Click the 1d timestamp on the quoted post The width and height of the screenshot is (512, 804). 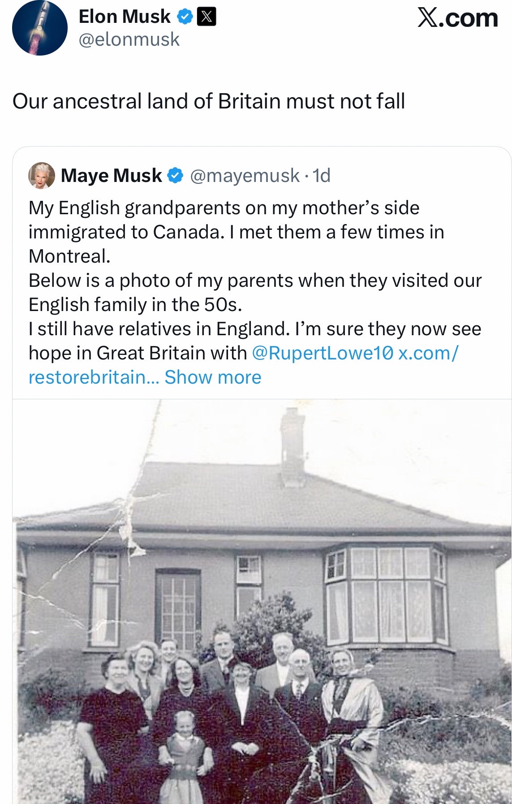click(321, 175)
